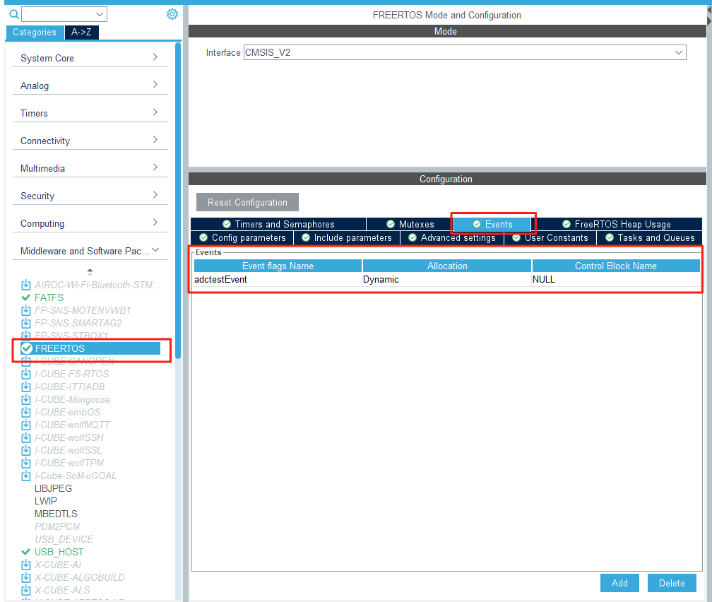Open the search box dropdown arrow
Screen dimensions: 712x602
pyautogui.click(x=100, y=15)
